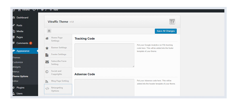Open the Banner Settings tab

58,47
